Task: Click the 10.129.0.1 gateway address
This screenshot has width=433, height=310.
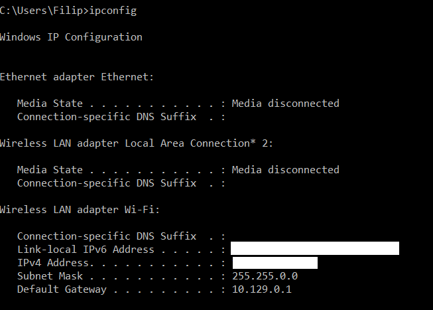Action: [x=263, y=289]
